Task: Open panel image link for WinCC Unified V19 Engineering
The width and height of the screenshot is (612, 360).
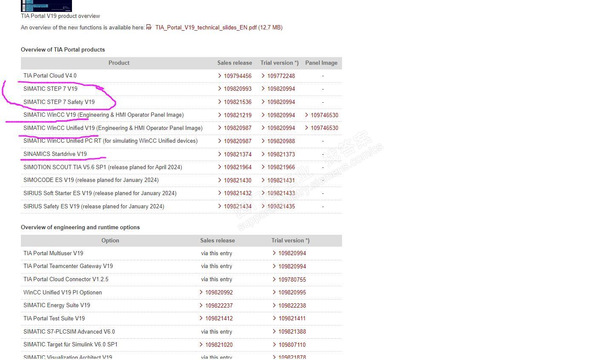Action: [x=325, y=128]
